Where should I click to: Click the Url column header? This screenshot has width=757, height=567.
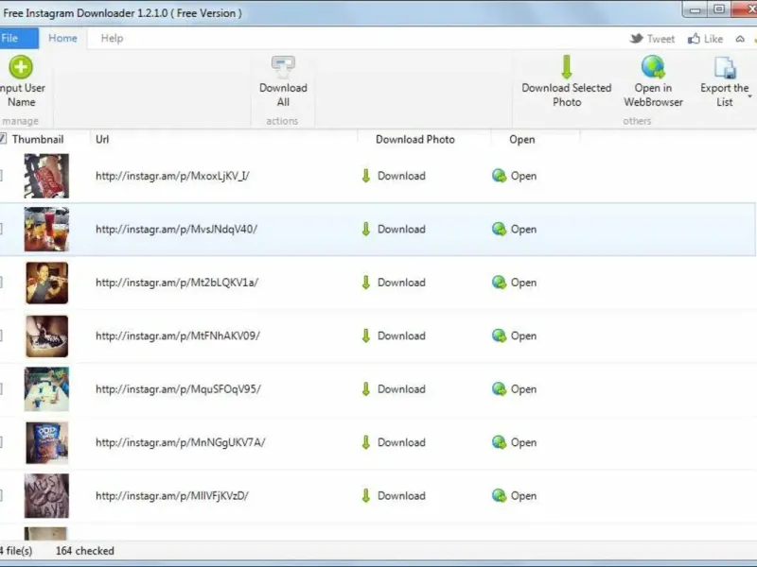pyautogui.click(x=102, y=139)
